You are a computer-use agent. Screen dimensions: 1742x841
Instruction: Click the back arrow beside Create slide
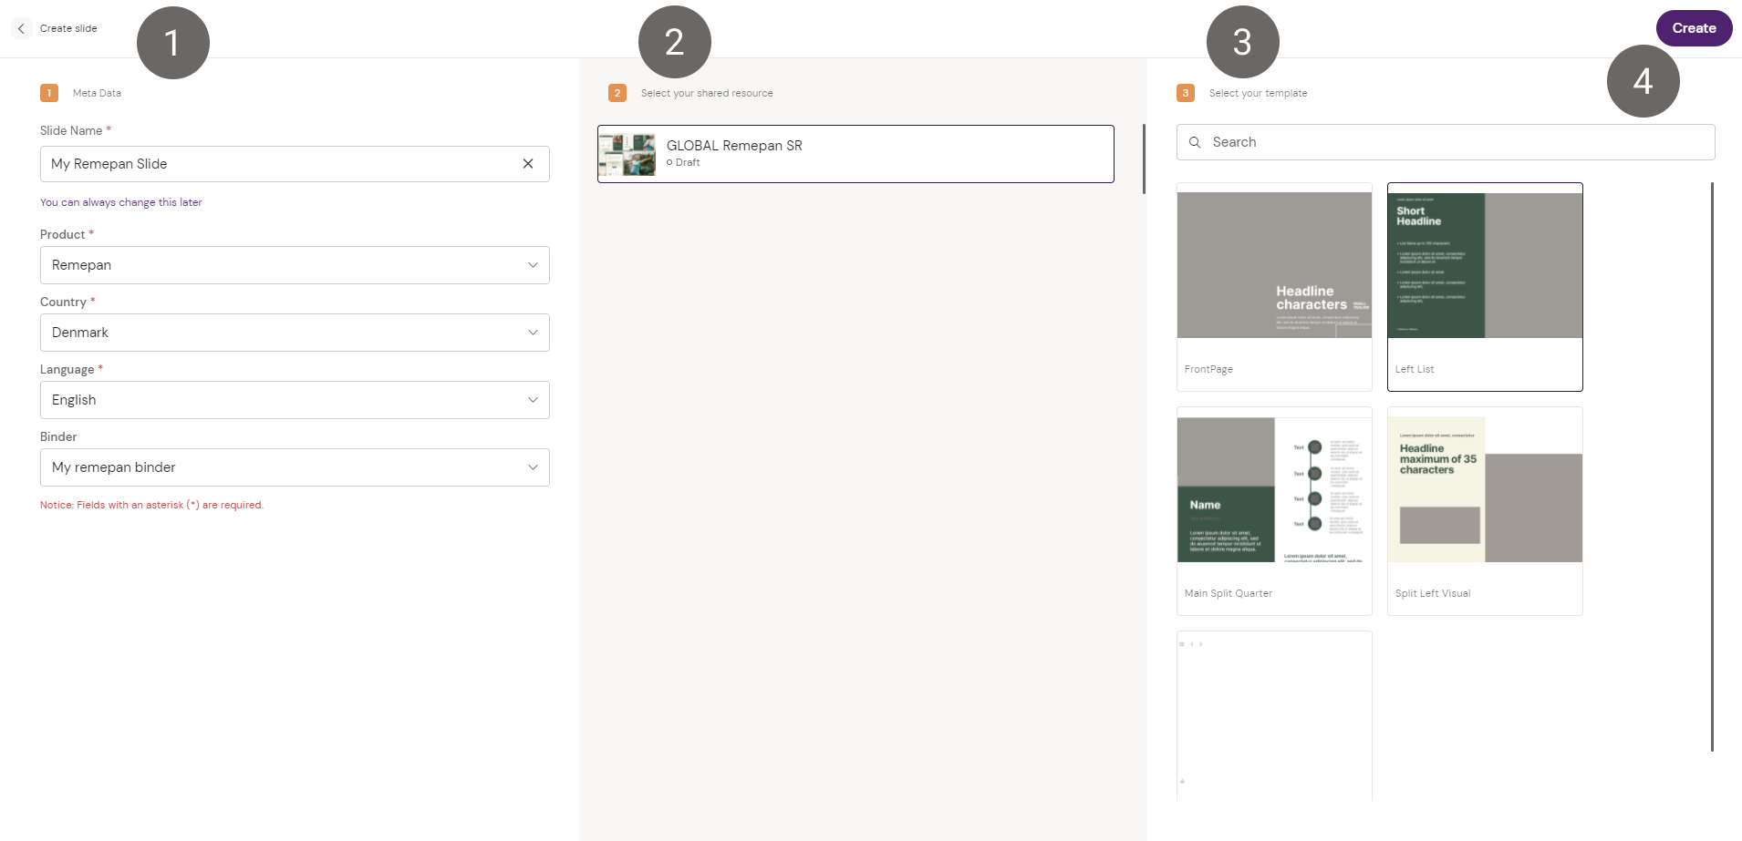(21, 28)
